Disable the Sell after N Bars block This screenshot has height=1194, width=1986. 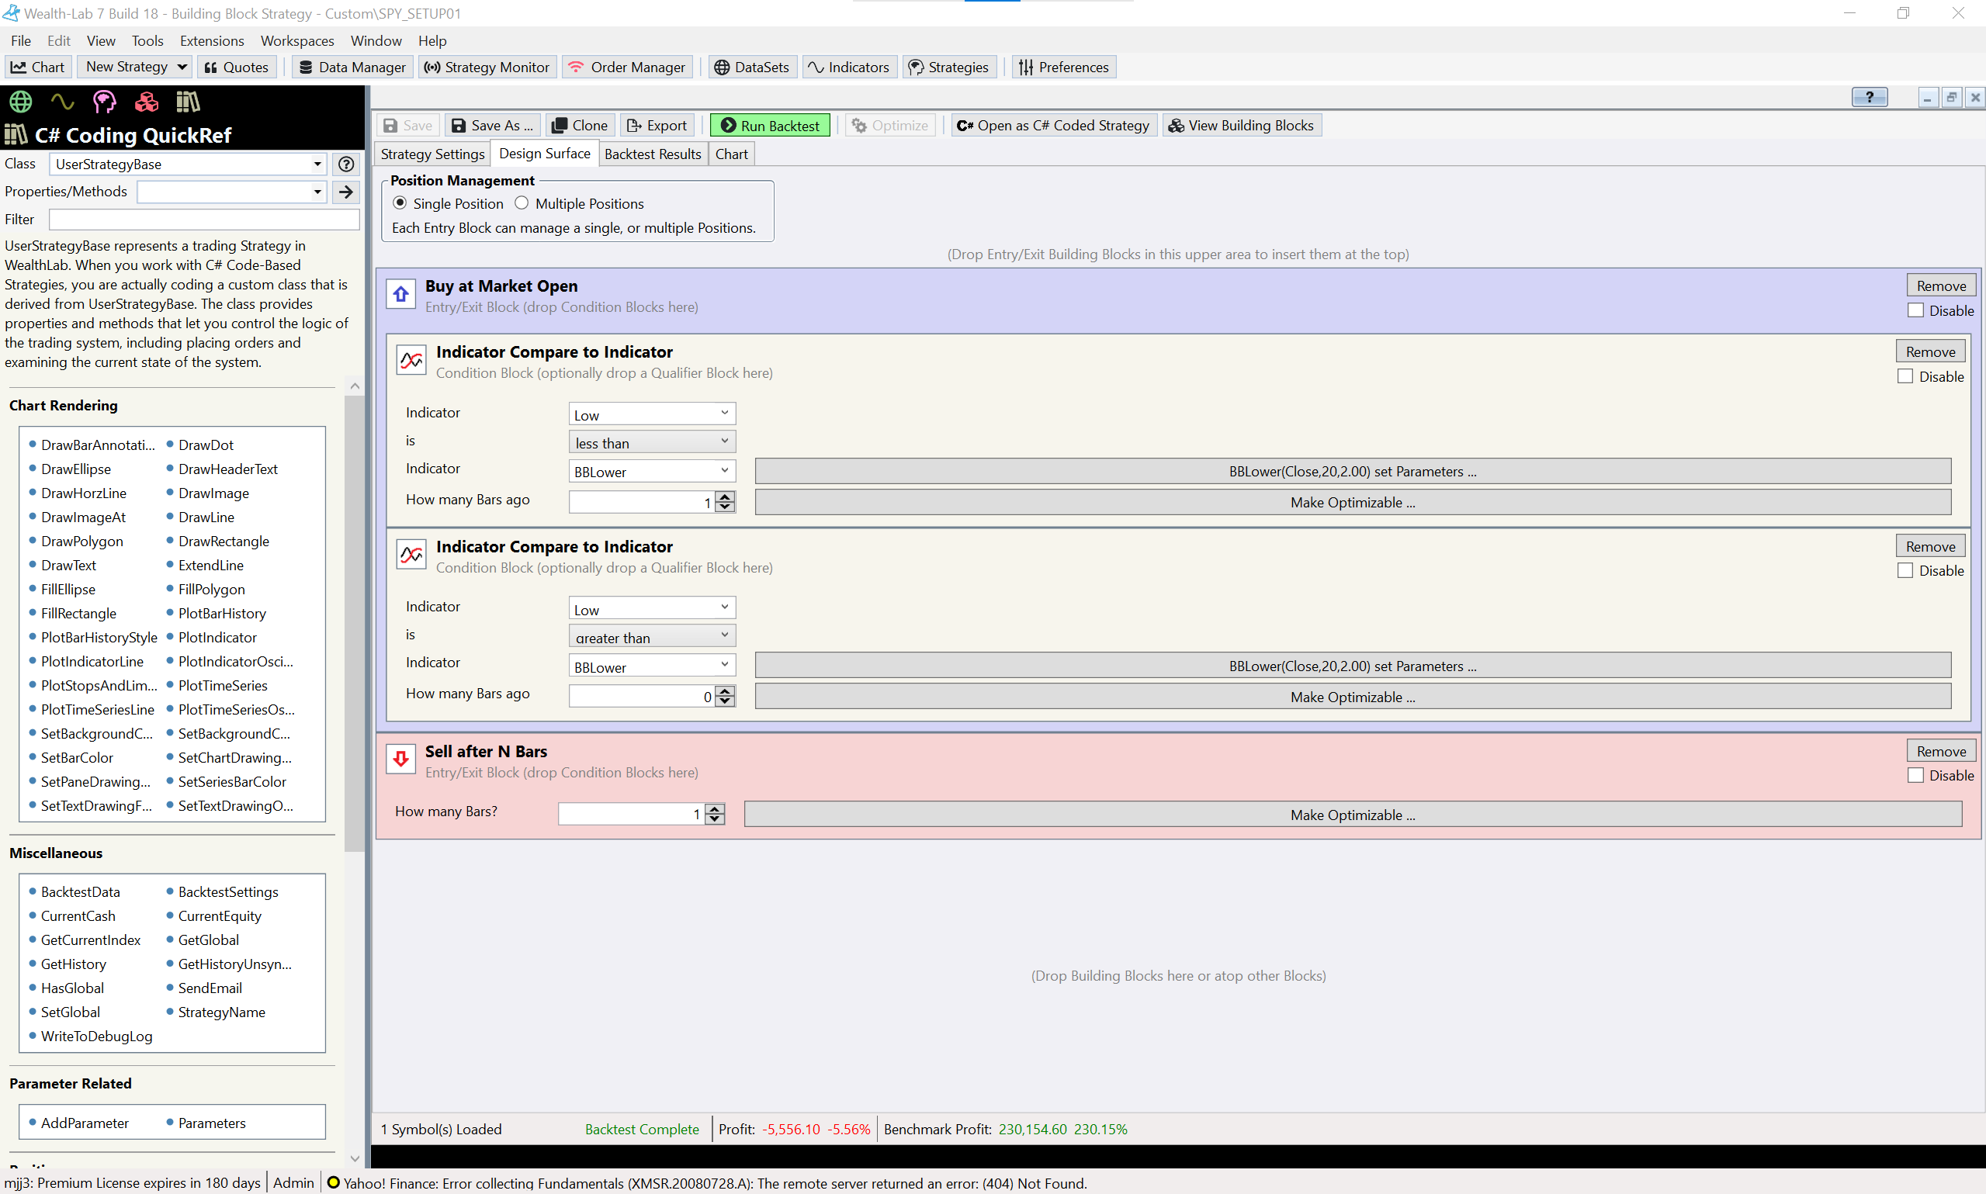coord(1918,775)
